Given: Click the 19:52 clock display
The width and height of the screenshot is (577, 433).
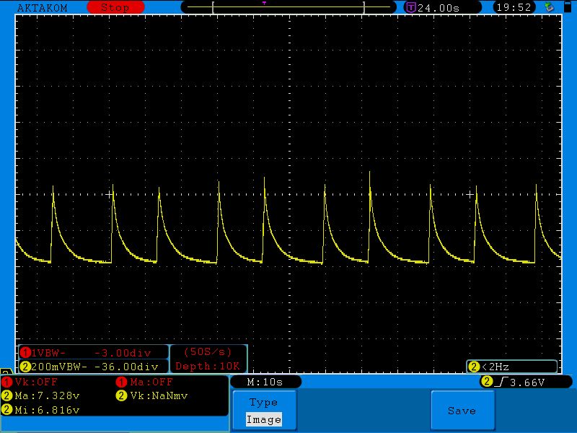Looking at the screenshot, I should click(x=513, y=7).
